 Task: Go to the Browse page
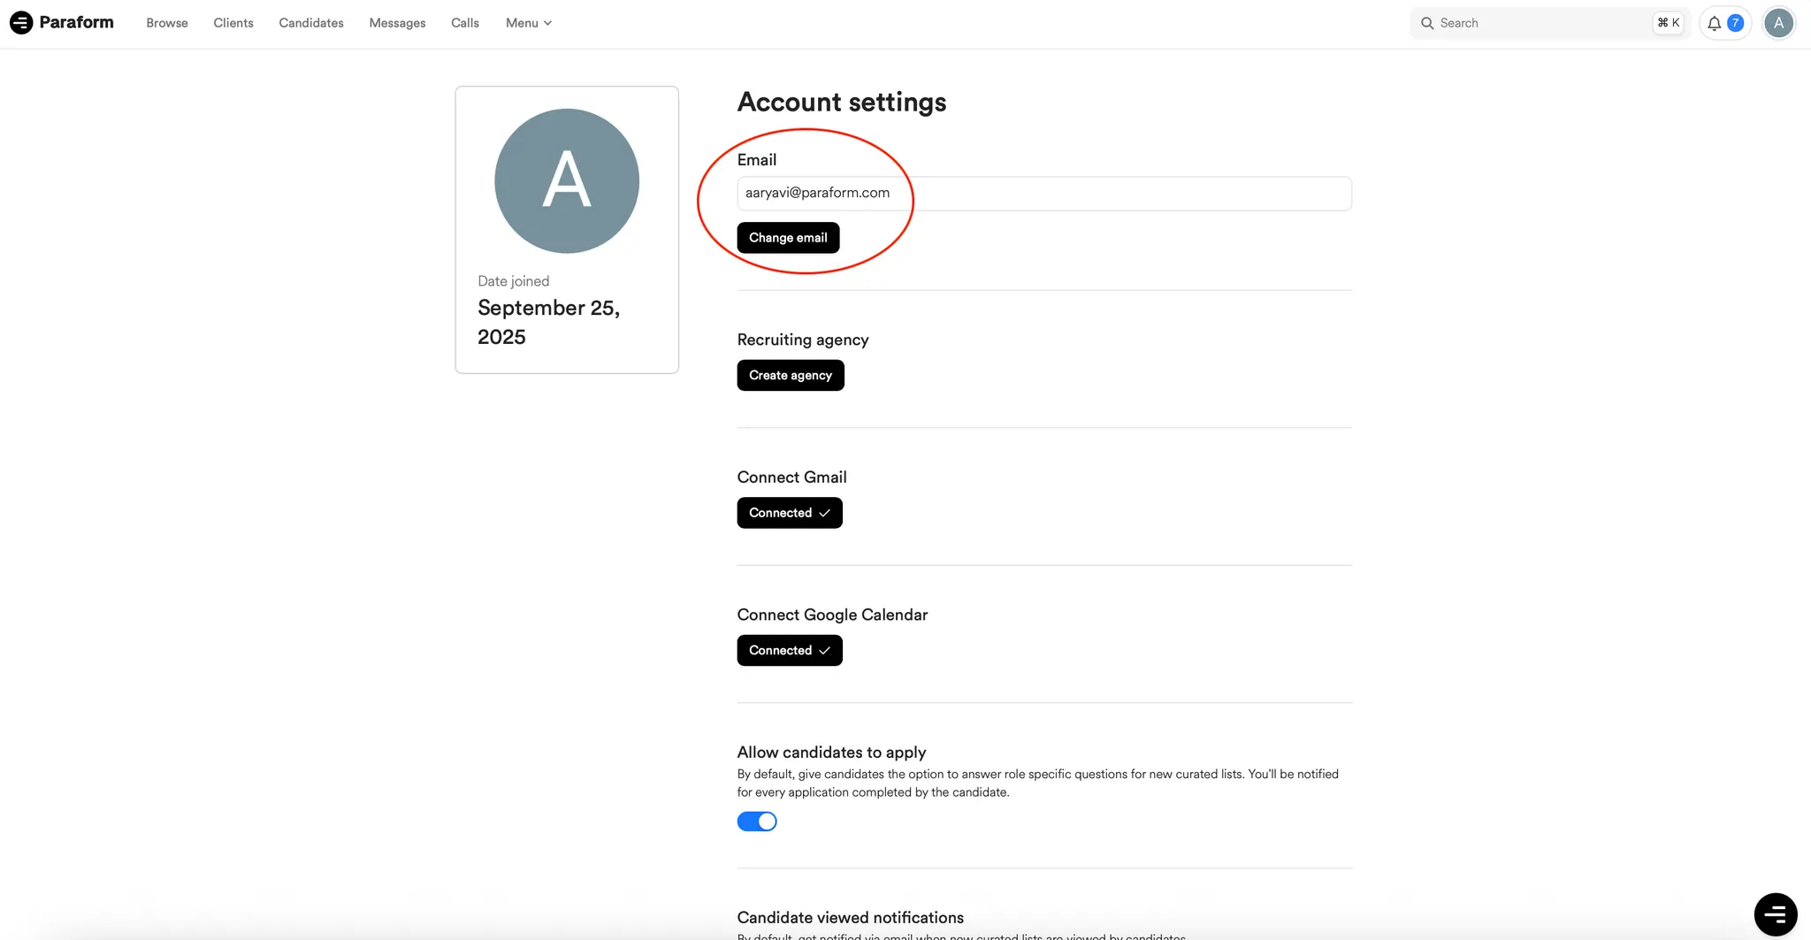167,23
